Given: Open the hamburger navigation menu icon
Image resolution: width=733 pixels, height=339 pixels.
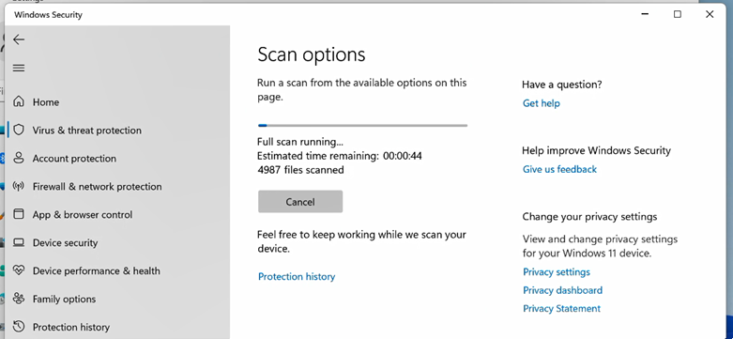Looking at the screenshot, I should pos(19,69).
